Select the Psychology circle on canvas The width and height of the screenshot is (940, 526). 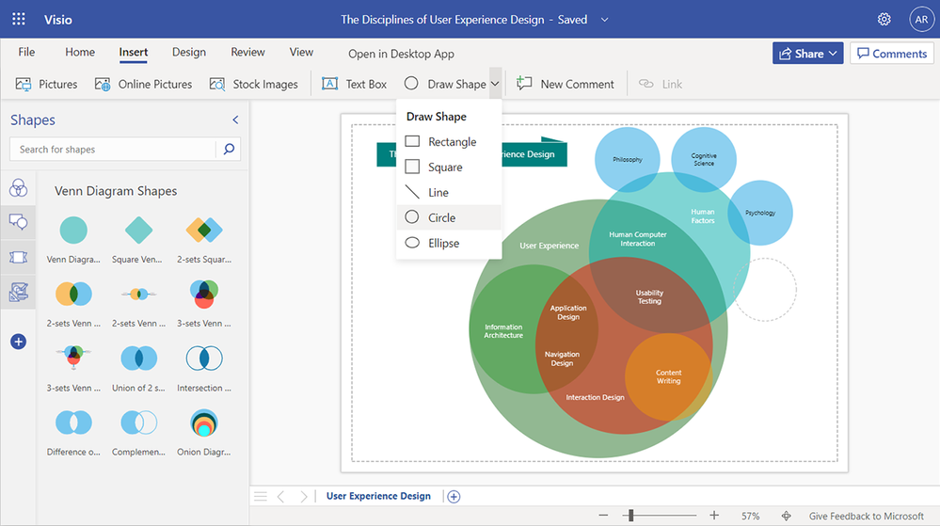click(x=760, y=213)
